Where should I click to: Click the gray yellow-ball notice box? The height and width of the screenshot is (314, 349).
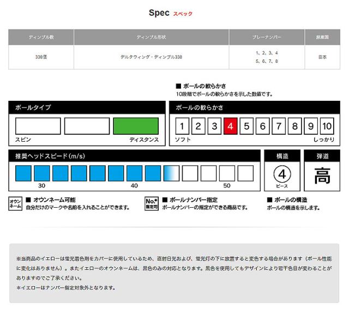[x=174, y=273]
